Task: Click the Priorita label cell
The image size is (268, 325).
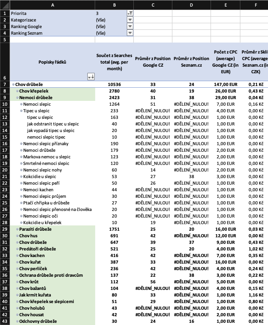Action: (53, 13)
